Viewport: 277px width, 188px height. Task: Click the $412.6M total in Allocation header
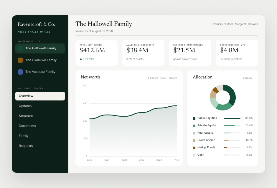(x=248, y=78)
